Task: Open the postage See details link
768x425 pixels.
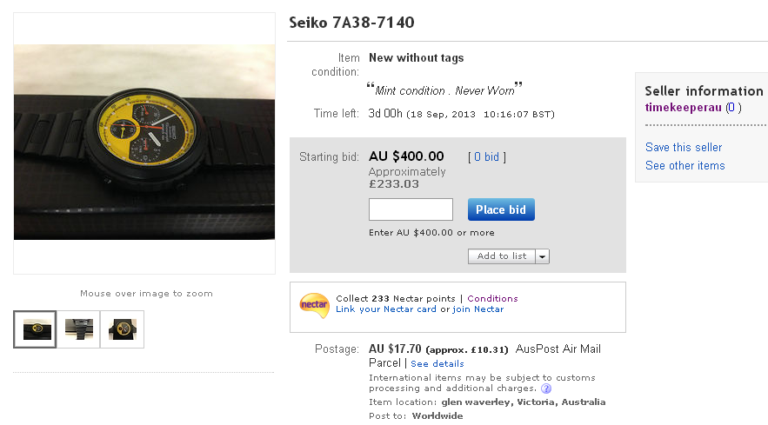Action: 437,363
